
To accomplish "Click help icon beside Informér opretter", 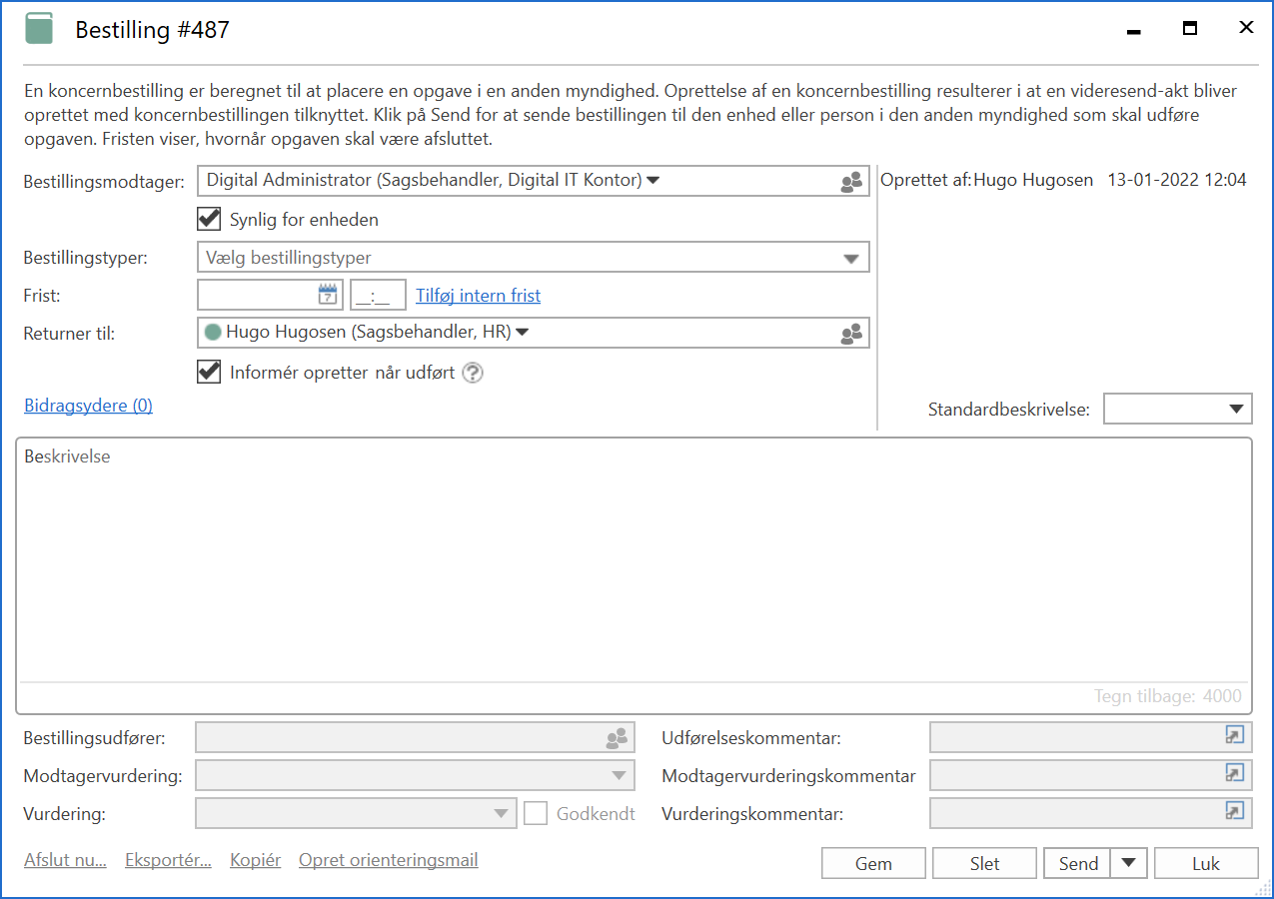I will click(473, 373).
